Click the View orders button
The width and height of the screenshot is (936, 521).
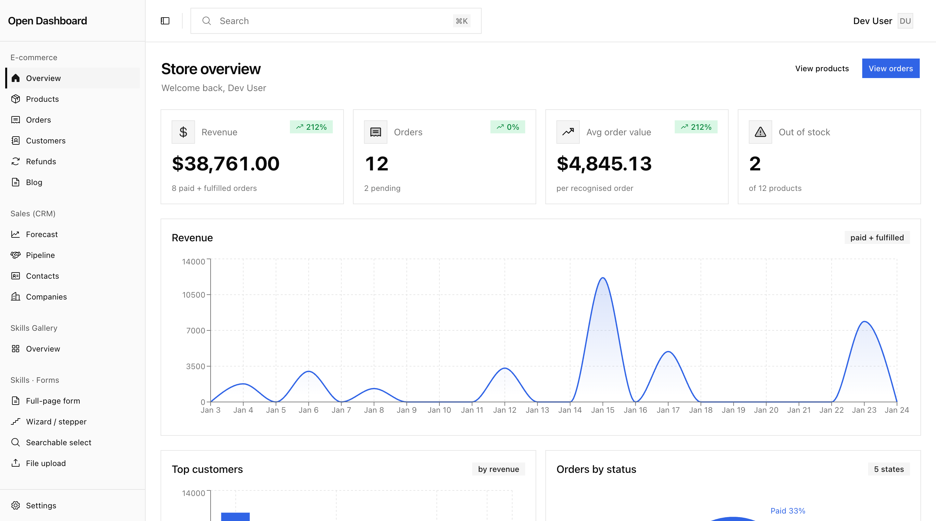[890, 68]
